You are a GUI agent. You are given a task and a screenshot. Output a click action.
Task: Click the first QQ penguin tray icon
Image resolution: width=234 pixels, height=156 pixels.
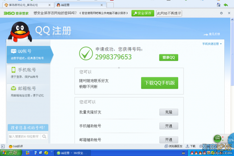pos(192,153)
